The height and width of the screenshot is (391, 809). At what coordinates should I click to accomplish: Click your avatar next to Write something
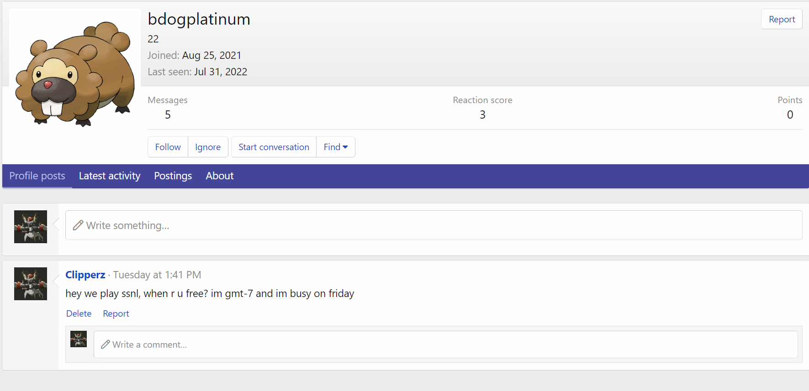point(31,227)
